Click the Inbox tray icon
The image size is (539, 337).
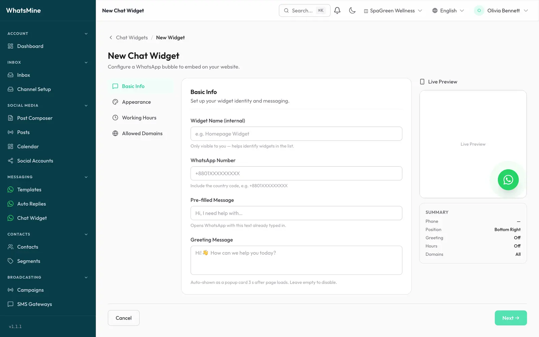click(10, 75)
